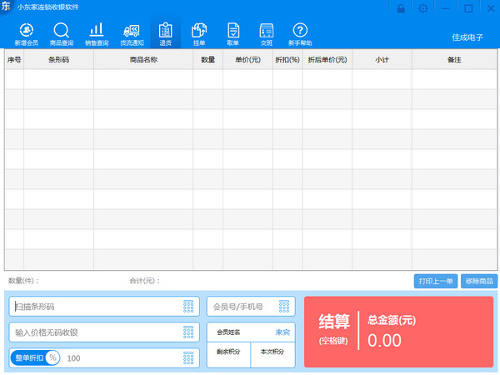500x375 pixels.
Task: Click 货流通知 delivery truck icon
Action: [x=132, y=32]
